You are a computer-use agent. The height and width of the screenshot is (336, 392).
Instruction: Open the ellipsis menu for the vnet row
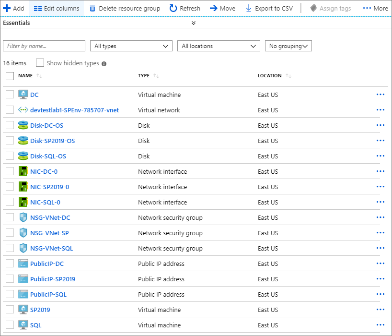(380, 109)
